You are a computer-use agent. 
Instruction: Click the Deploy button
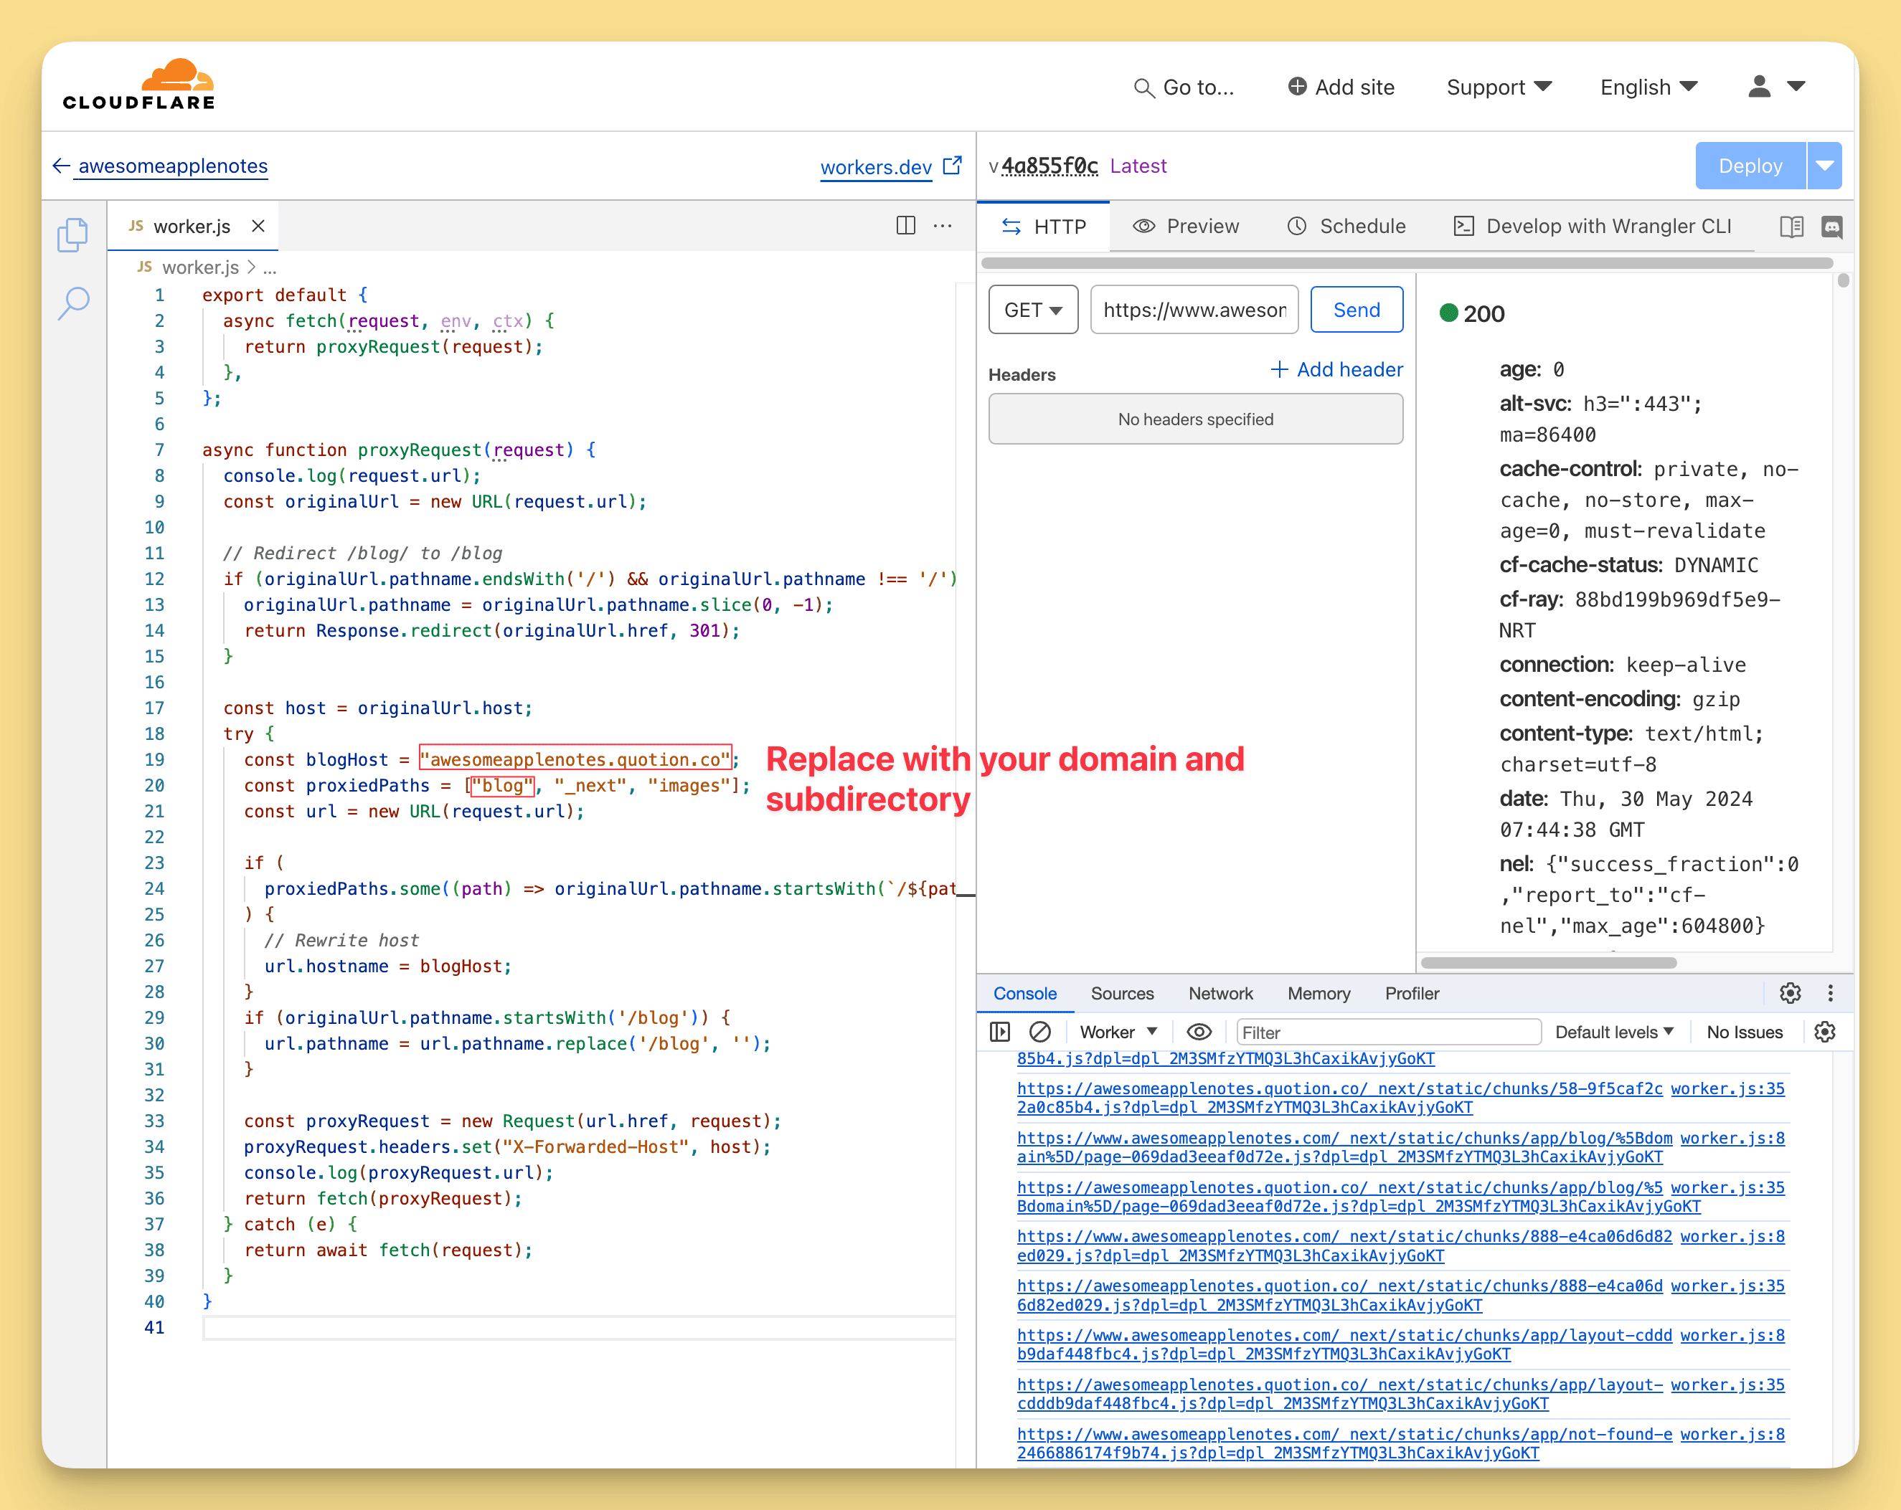tap(1747, 165)
